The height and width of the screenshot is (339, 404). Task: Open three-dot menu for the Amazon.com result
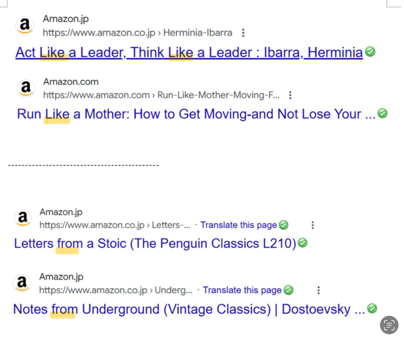(x=290, y=95)
